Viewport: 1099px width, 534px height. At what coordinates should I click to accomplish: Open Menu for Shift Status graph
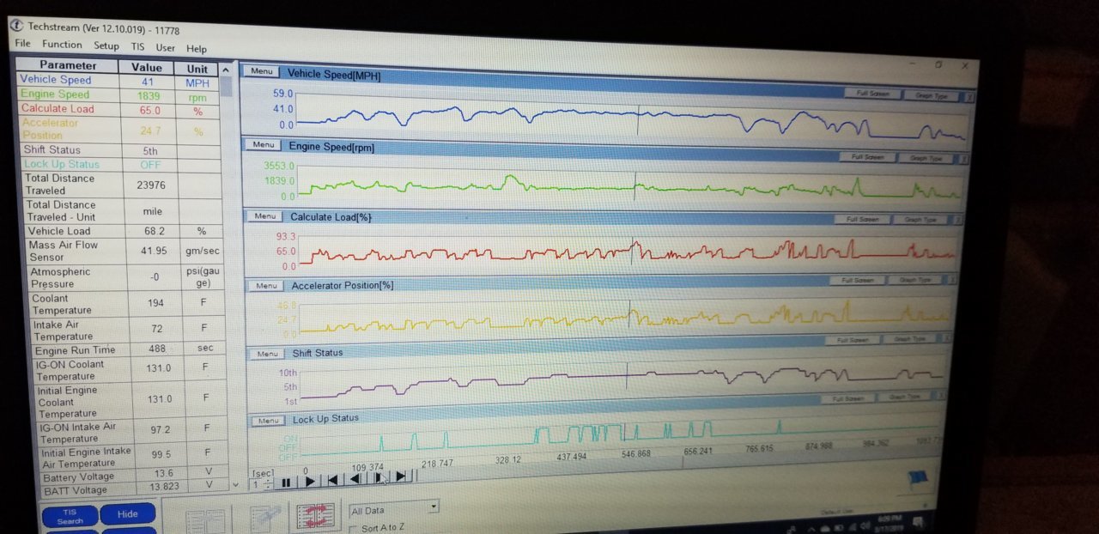click(x=268, y=354)
